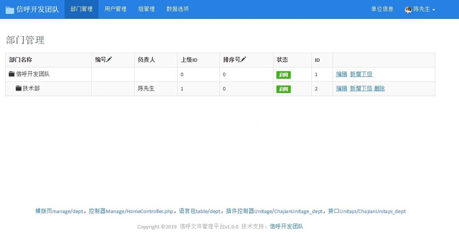Add a sub-department under 技术部 via 新增下级

click(361, 88)
